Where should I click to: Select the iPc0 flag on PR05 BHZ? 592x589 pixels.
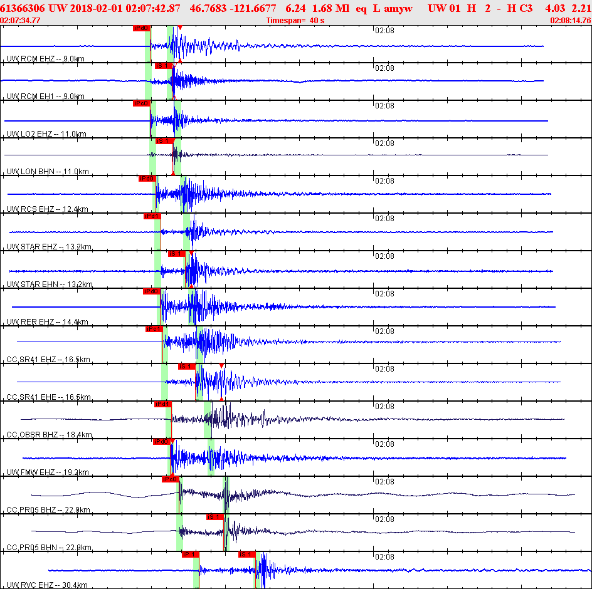point(170,479)
